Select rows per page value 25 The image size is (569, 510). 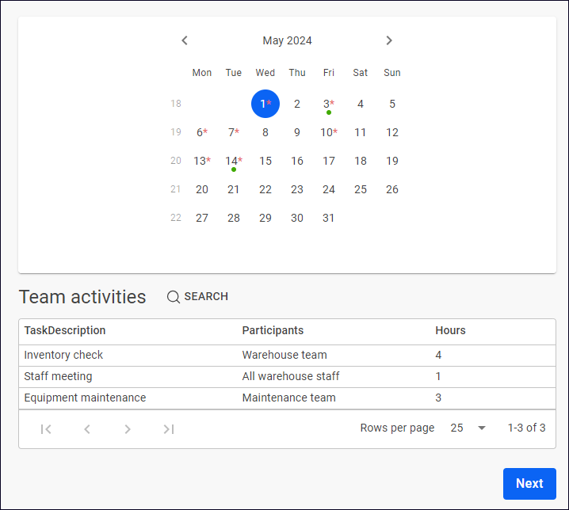[456, 428]
